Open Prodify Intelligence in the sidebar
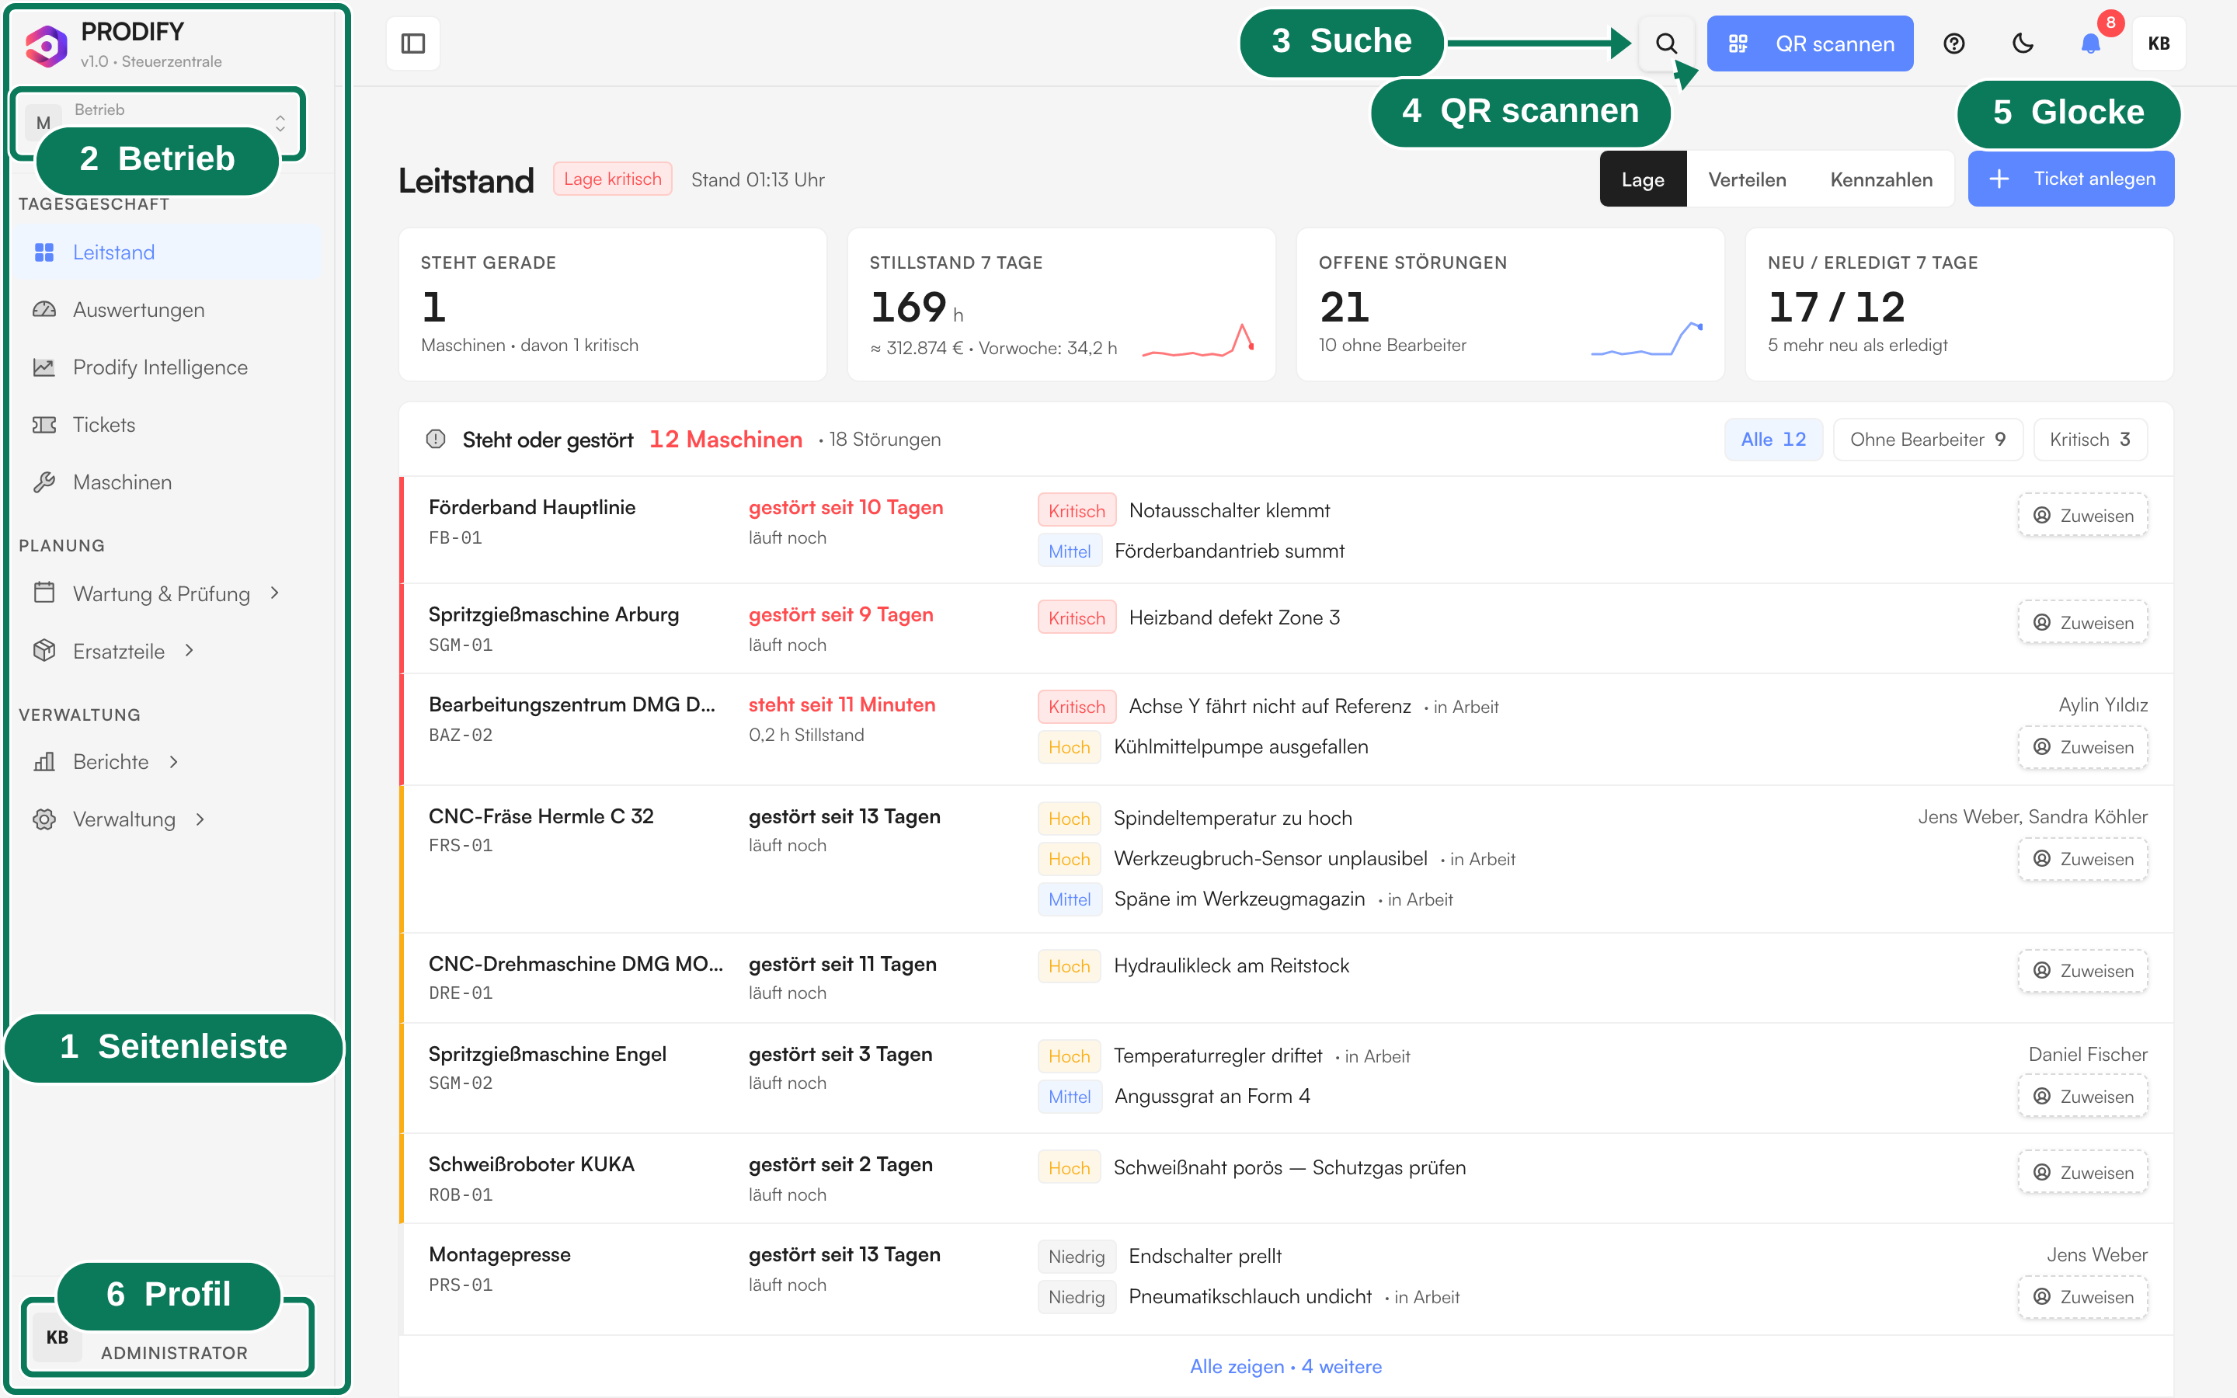 [x=169, y=367]
